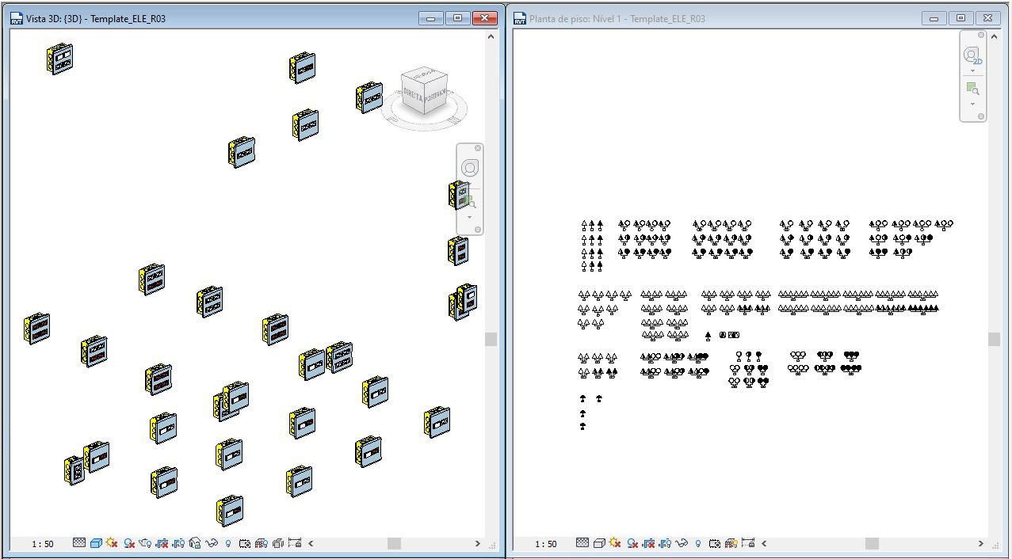Open Temporary View Properties in 3D view
The width and height of the screenshot is (1012, 559).
245,543
